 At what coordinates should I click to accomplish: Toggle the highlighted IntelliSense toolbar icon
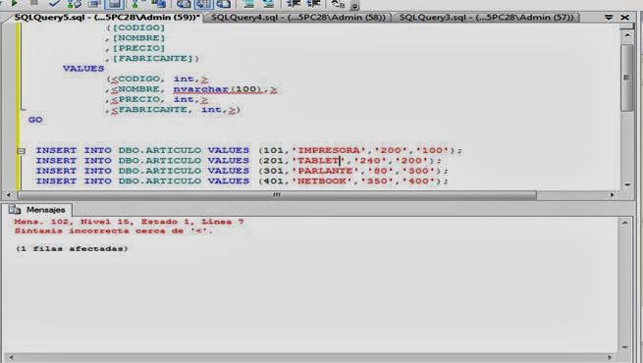click(x=115, y=4)
